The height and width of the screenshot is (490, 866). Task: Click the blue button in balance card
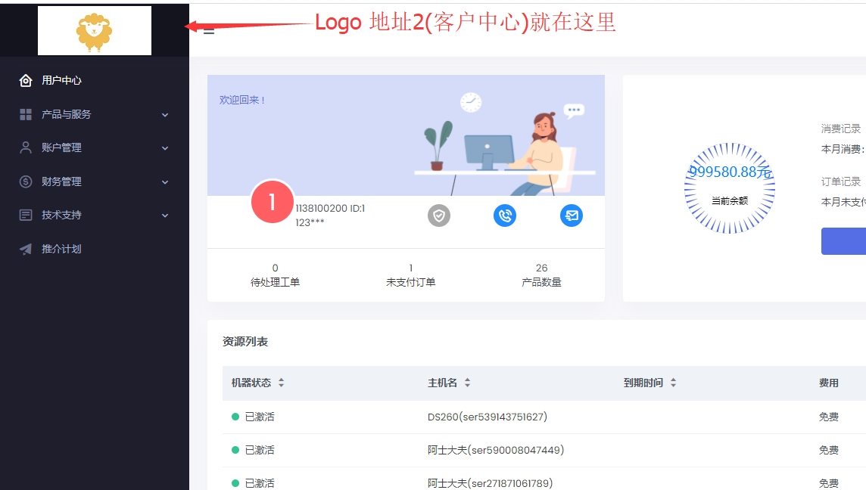click(843, 241)
